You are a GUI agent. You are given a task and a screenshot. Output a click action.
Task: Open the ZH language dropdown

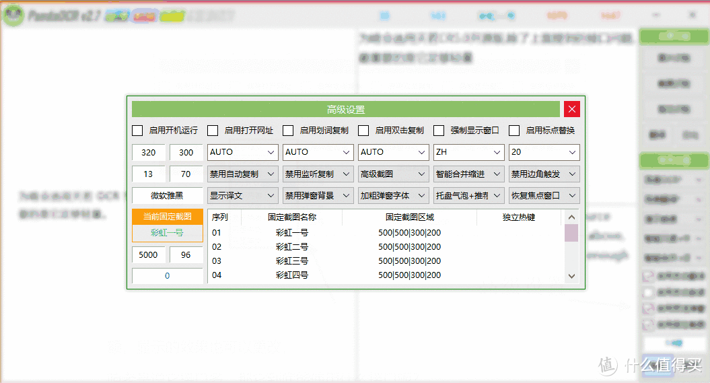pos(468,152)
